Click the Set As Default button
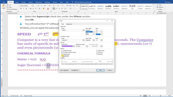The width and height of the screenshot is (173, 97). coord(64,70)
